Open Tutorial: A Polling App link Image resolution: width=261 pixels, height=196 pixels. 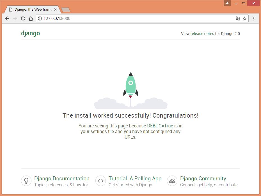135,178
